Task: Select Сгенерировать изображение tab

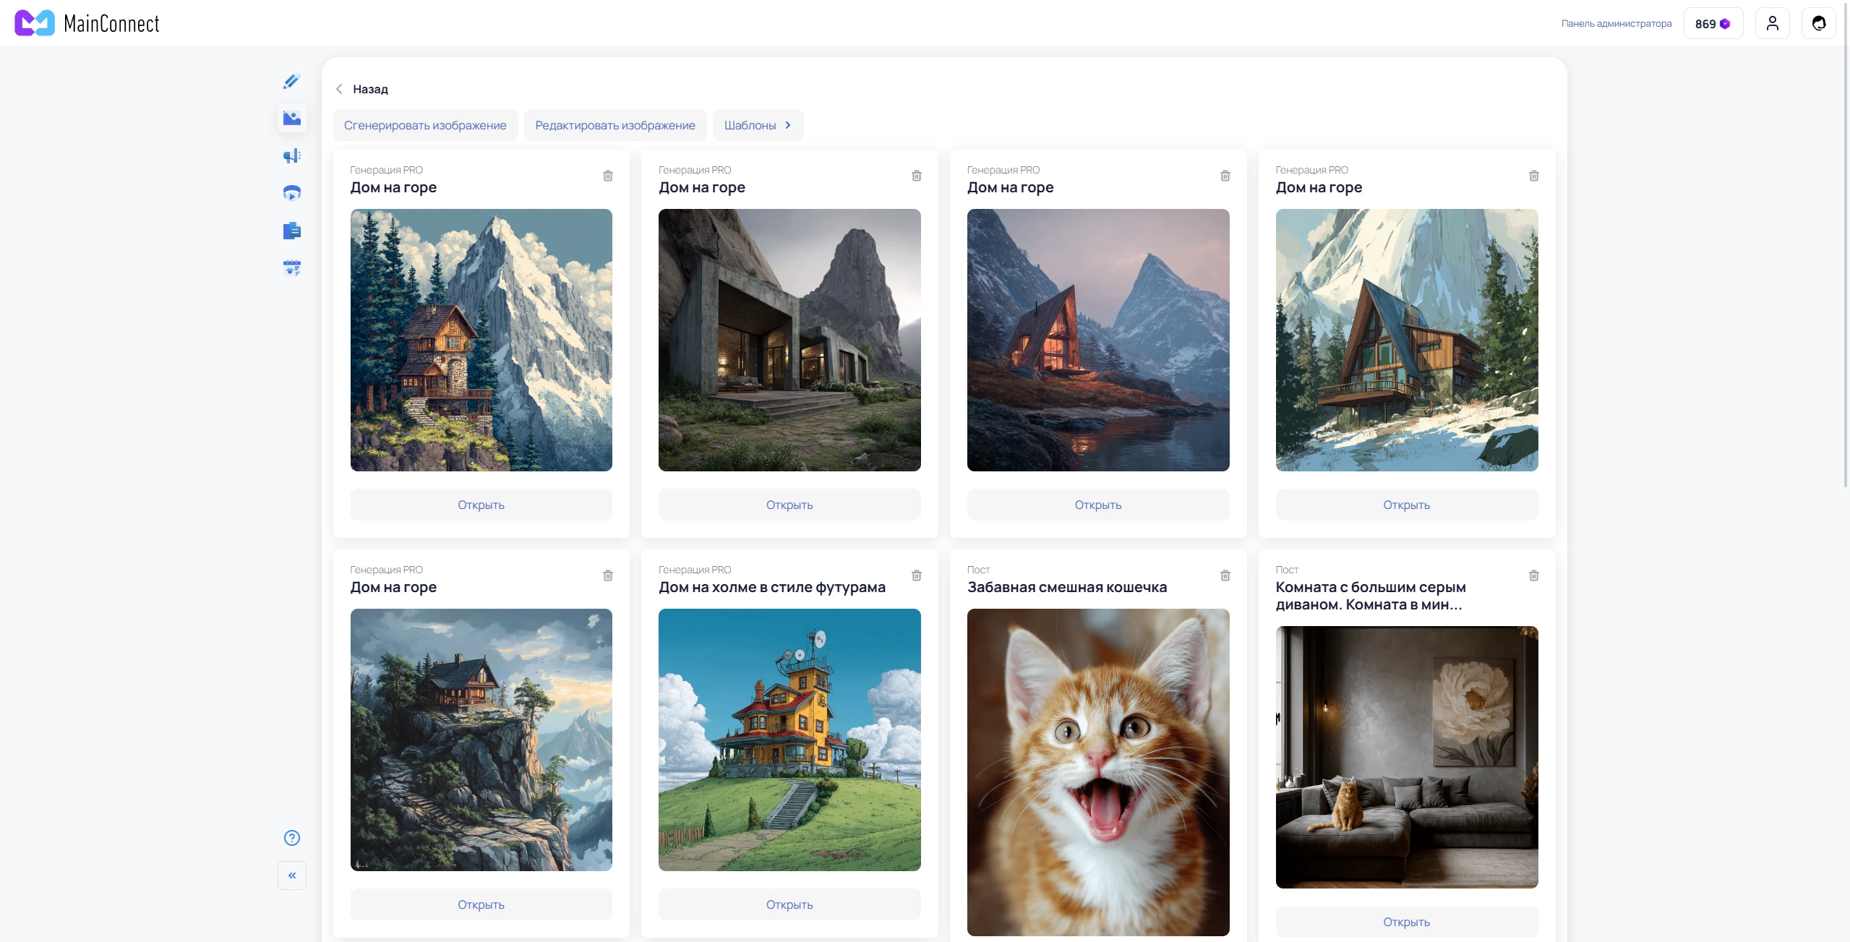Action: tap(425, 125)
